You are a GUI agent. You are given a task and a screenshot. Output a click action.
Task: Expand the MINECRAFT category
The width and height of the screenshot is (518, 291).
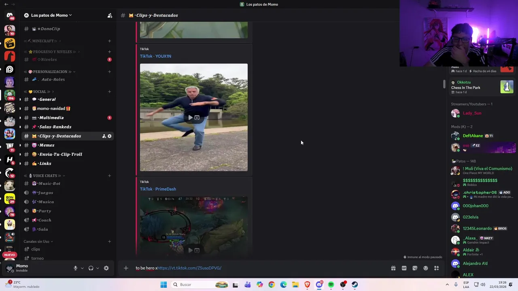[42, 41]
